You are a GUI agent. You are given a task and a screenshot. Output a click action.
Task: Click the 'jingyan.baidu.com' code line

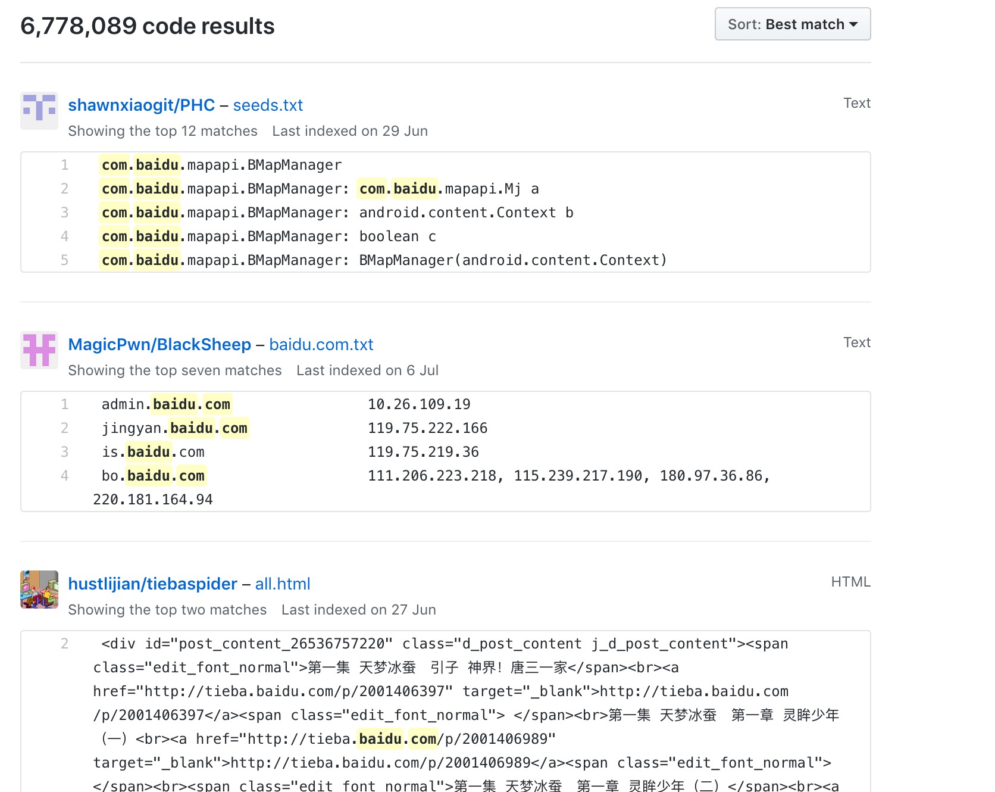[175, 428]
